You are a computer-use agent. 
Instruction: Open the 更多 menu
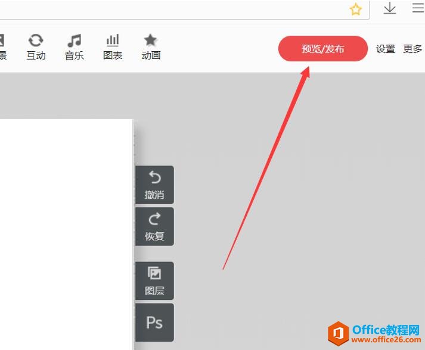[412, 49]
